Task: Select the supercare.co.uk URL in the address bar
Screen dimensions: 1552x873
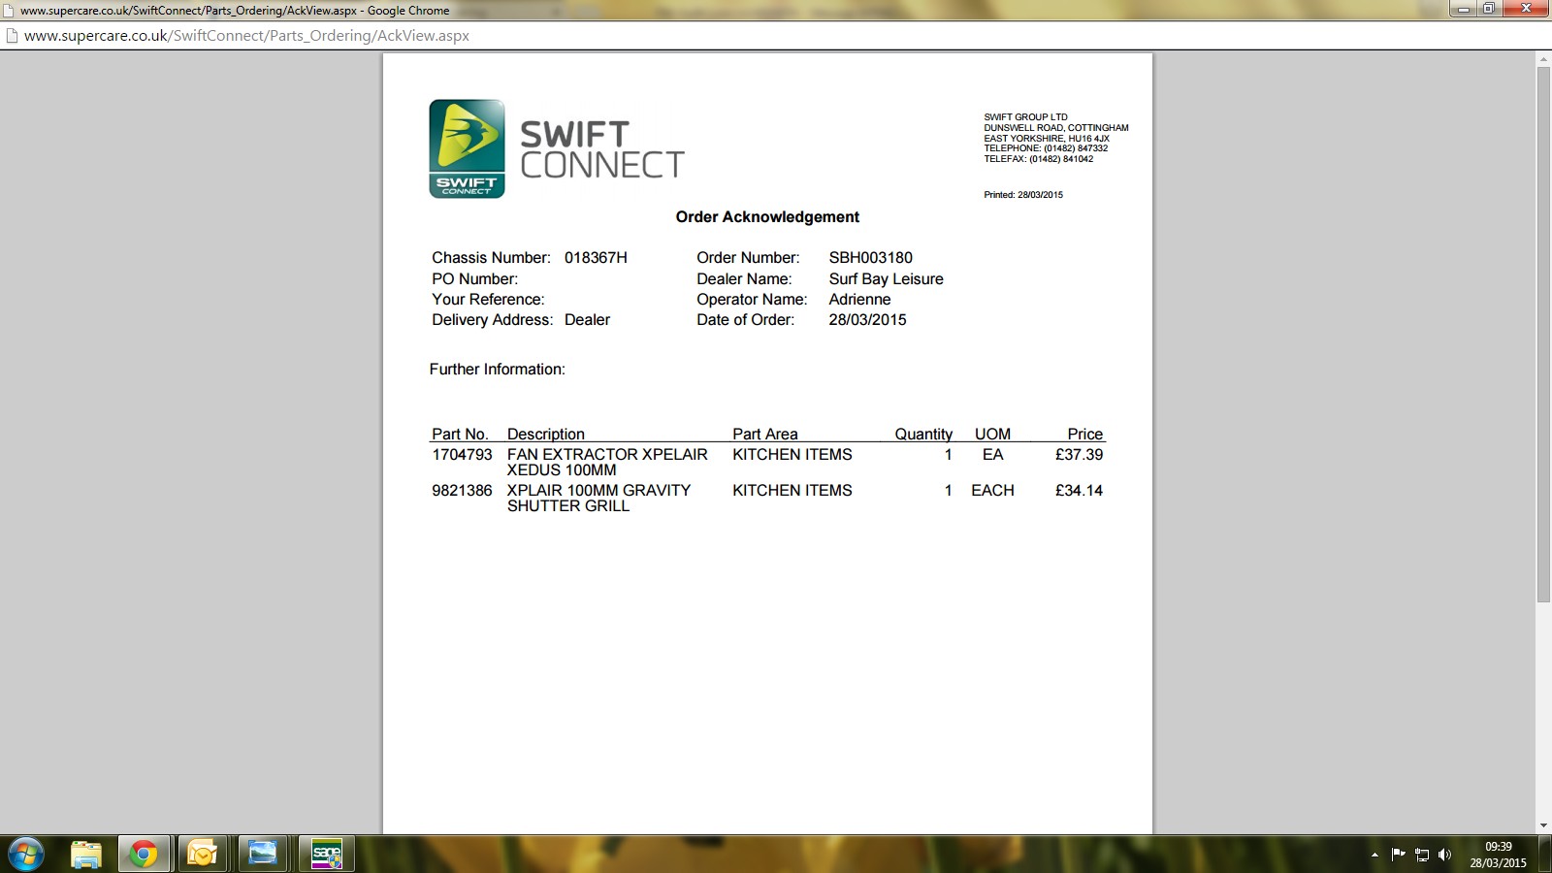Action: (x=246, y=36)
